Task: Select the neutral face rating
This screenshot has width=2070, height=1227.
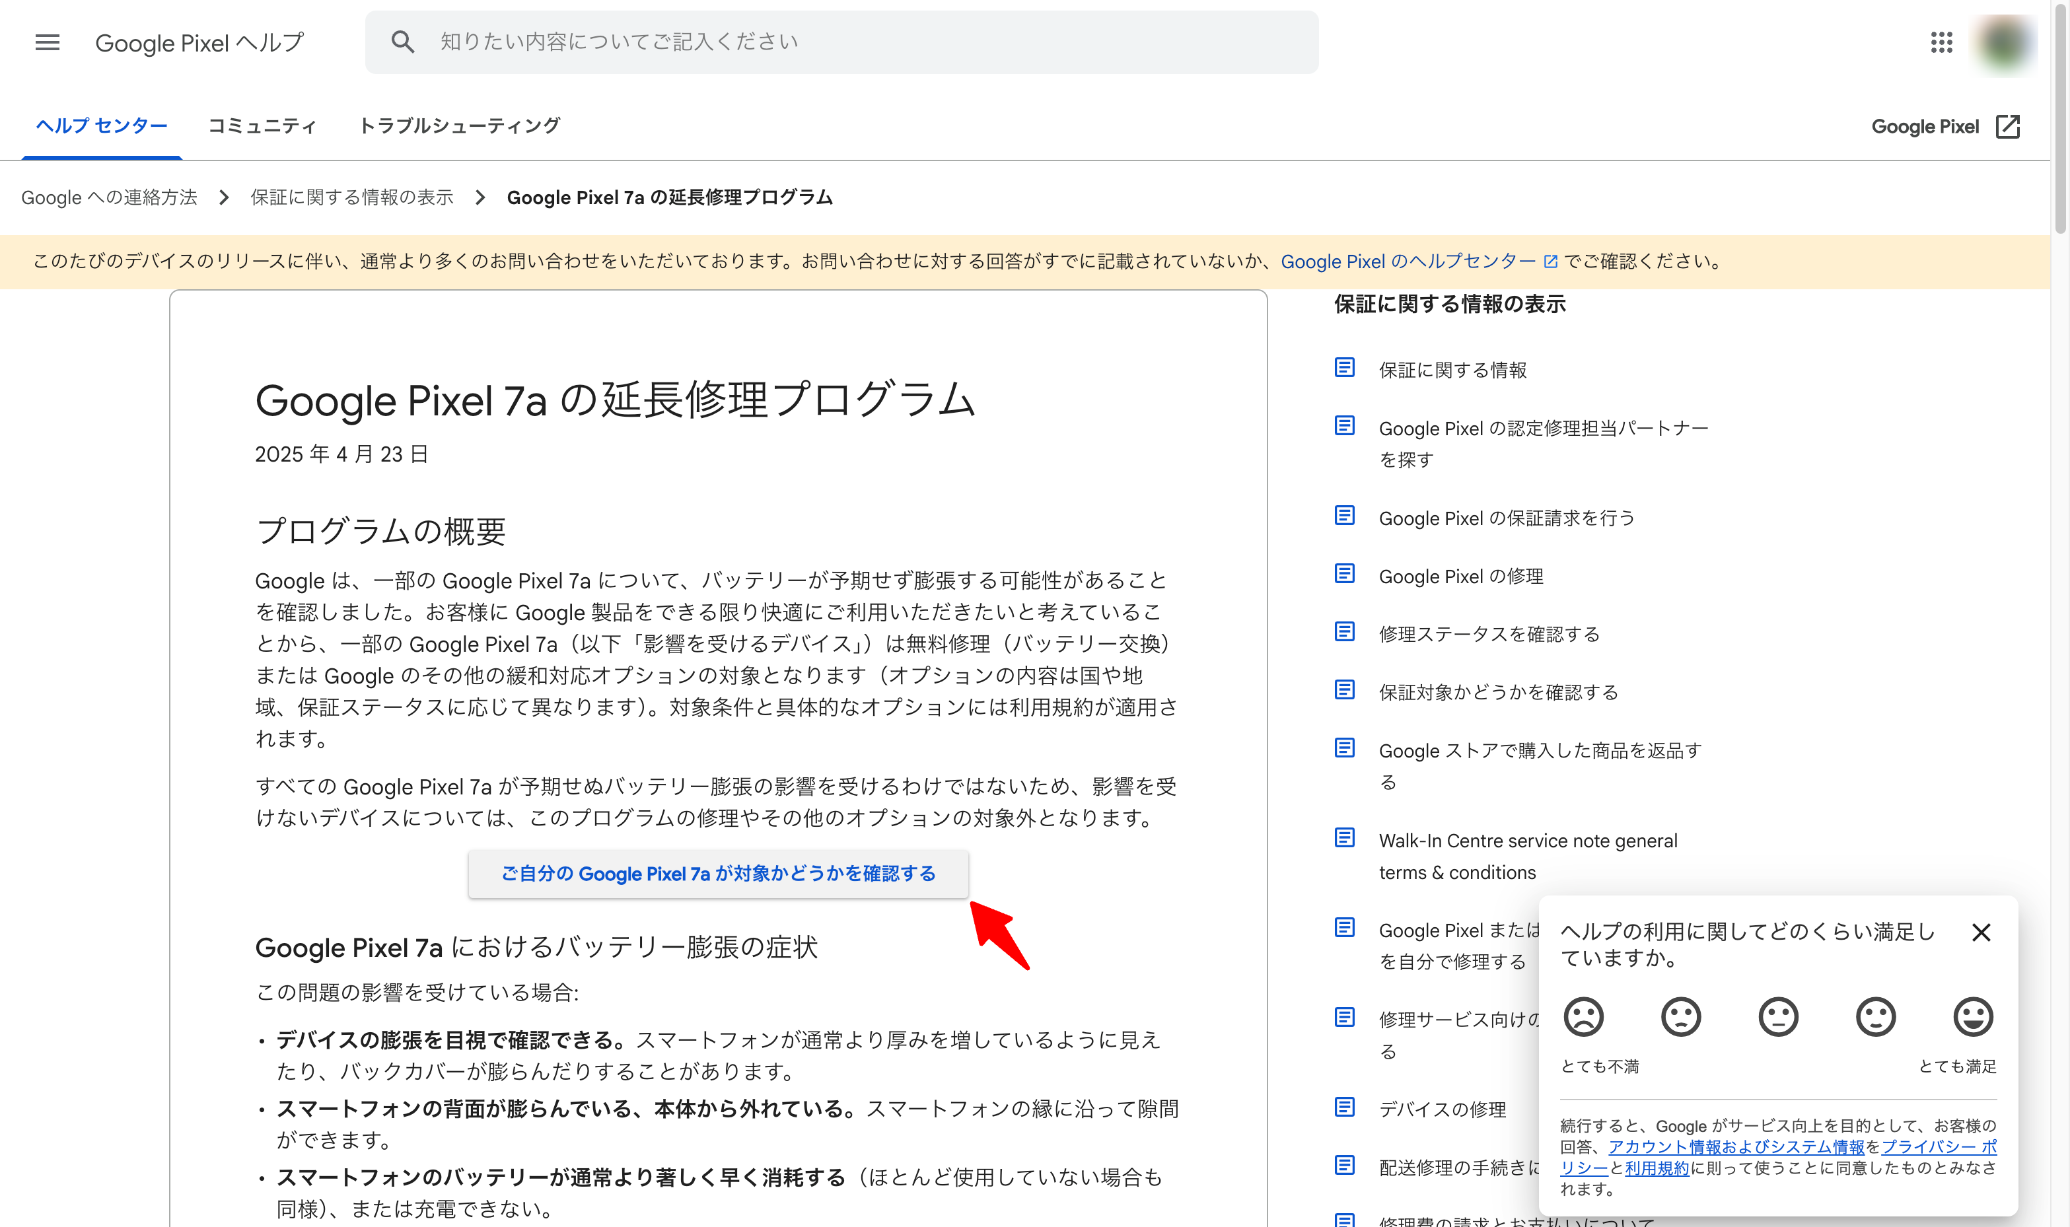Action: pyautogui.click(x=1778, y=1017)
